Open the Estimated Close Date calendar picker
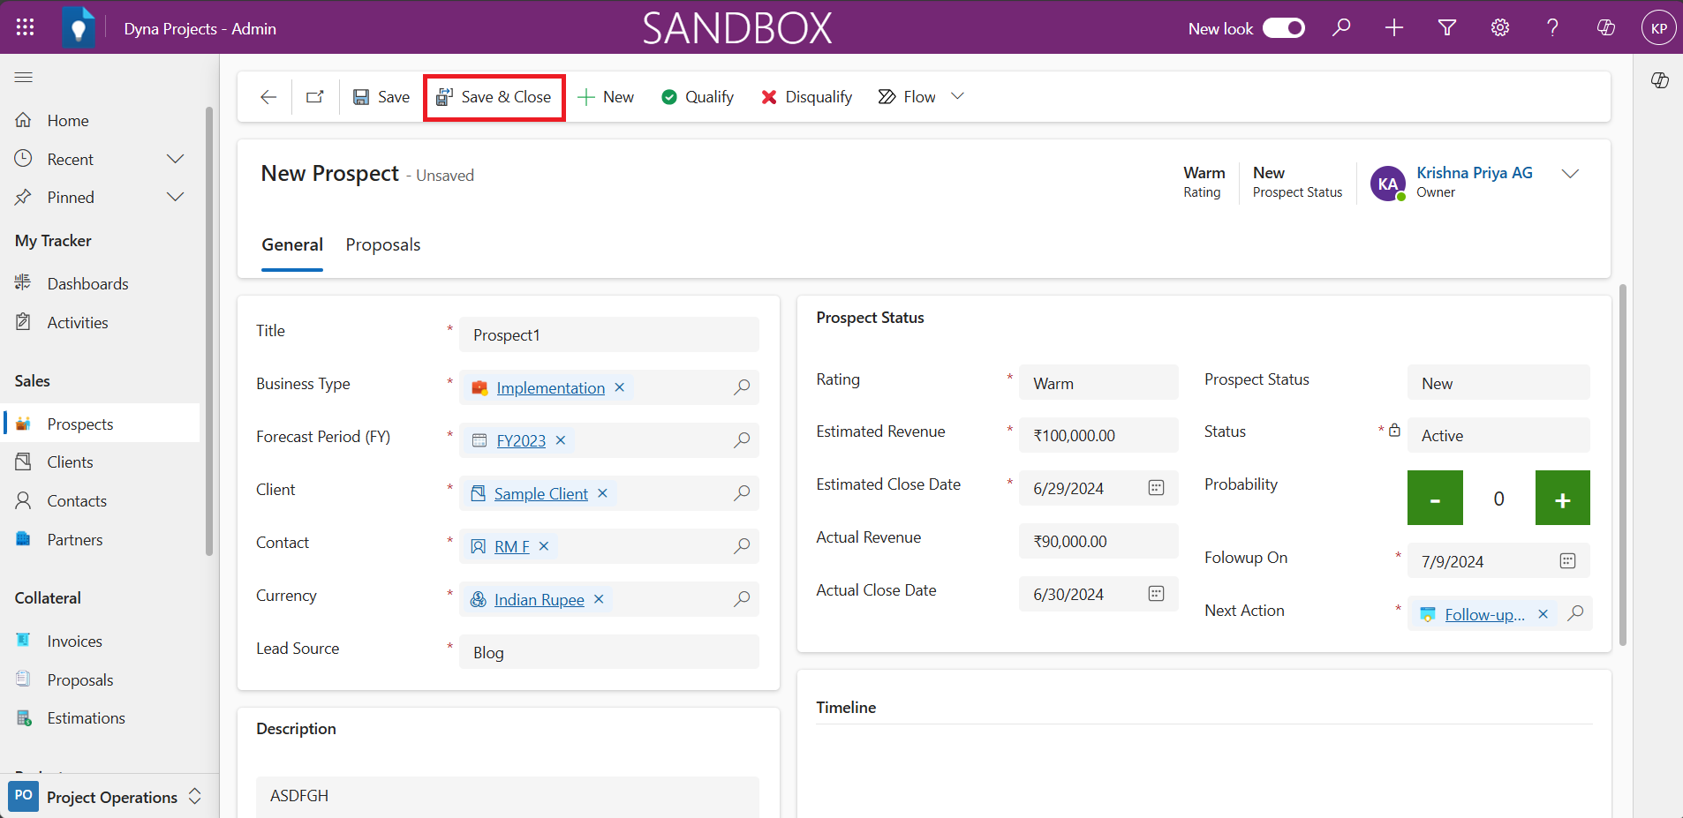The width and height of the screenshot is (1683, 818). point(1156,488)
